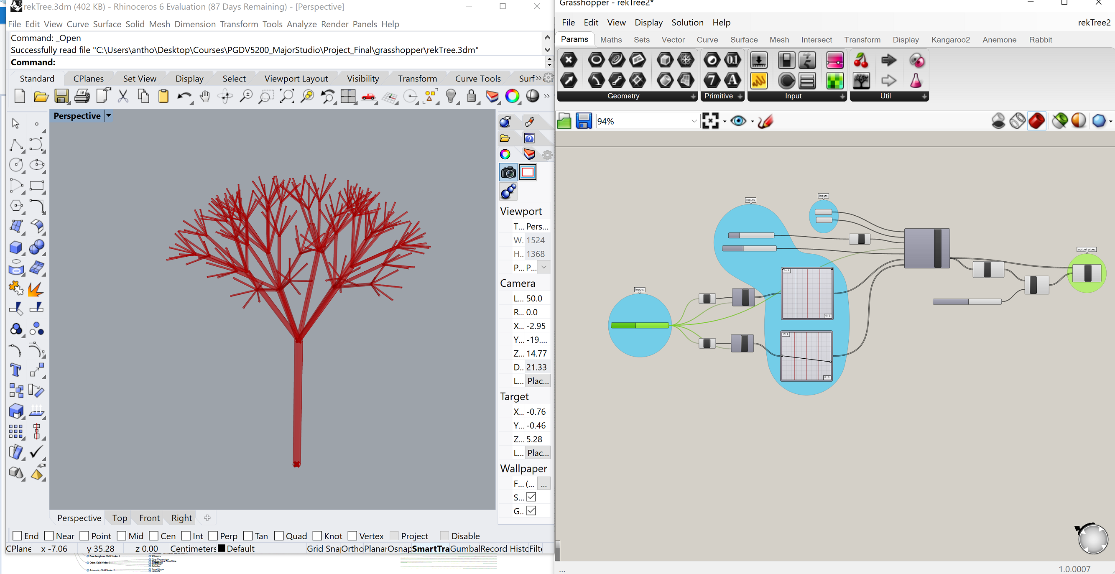The width and height of the screenshot is (1115, 574).
Task: Expand the Geometry panel in Grasshopper ribbon
Action: [693, 96]
